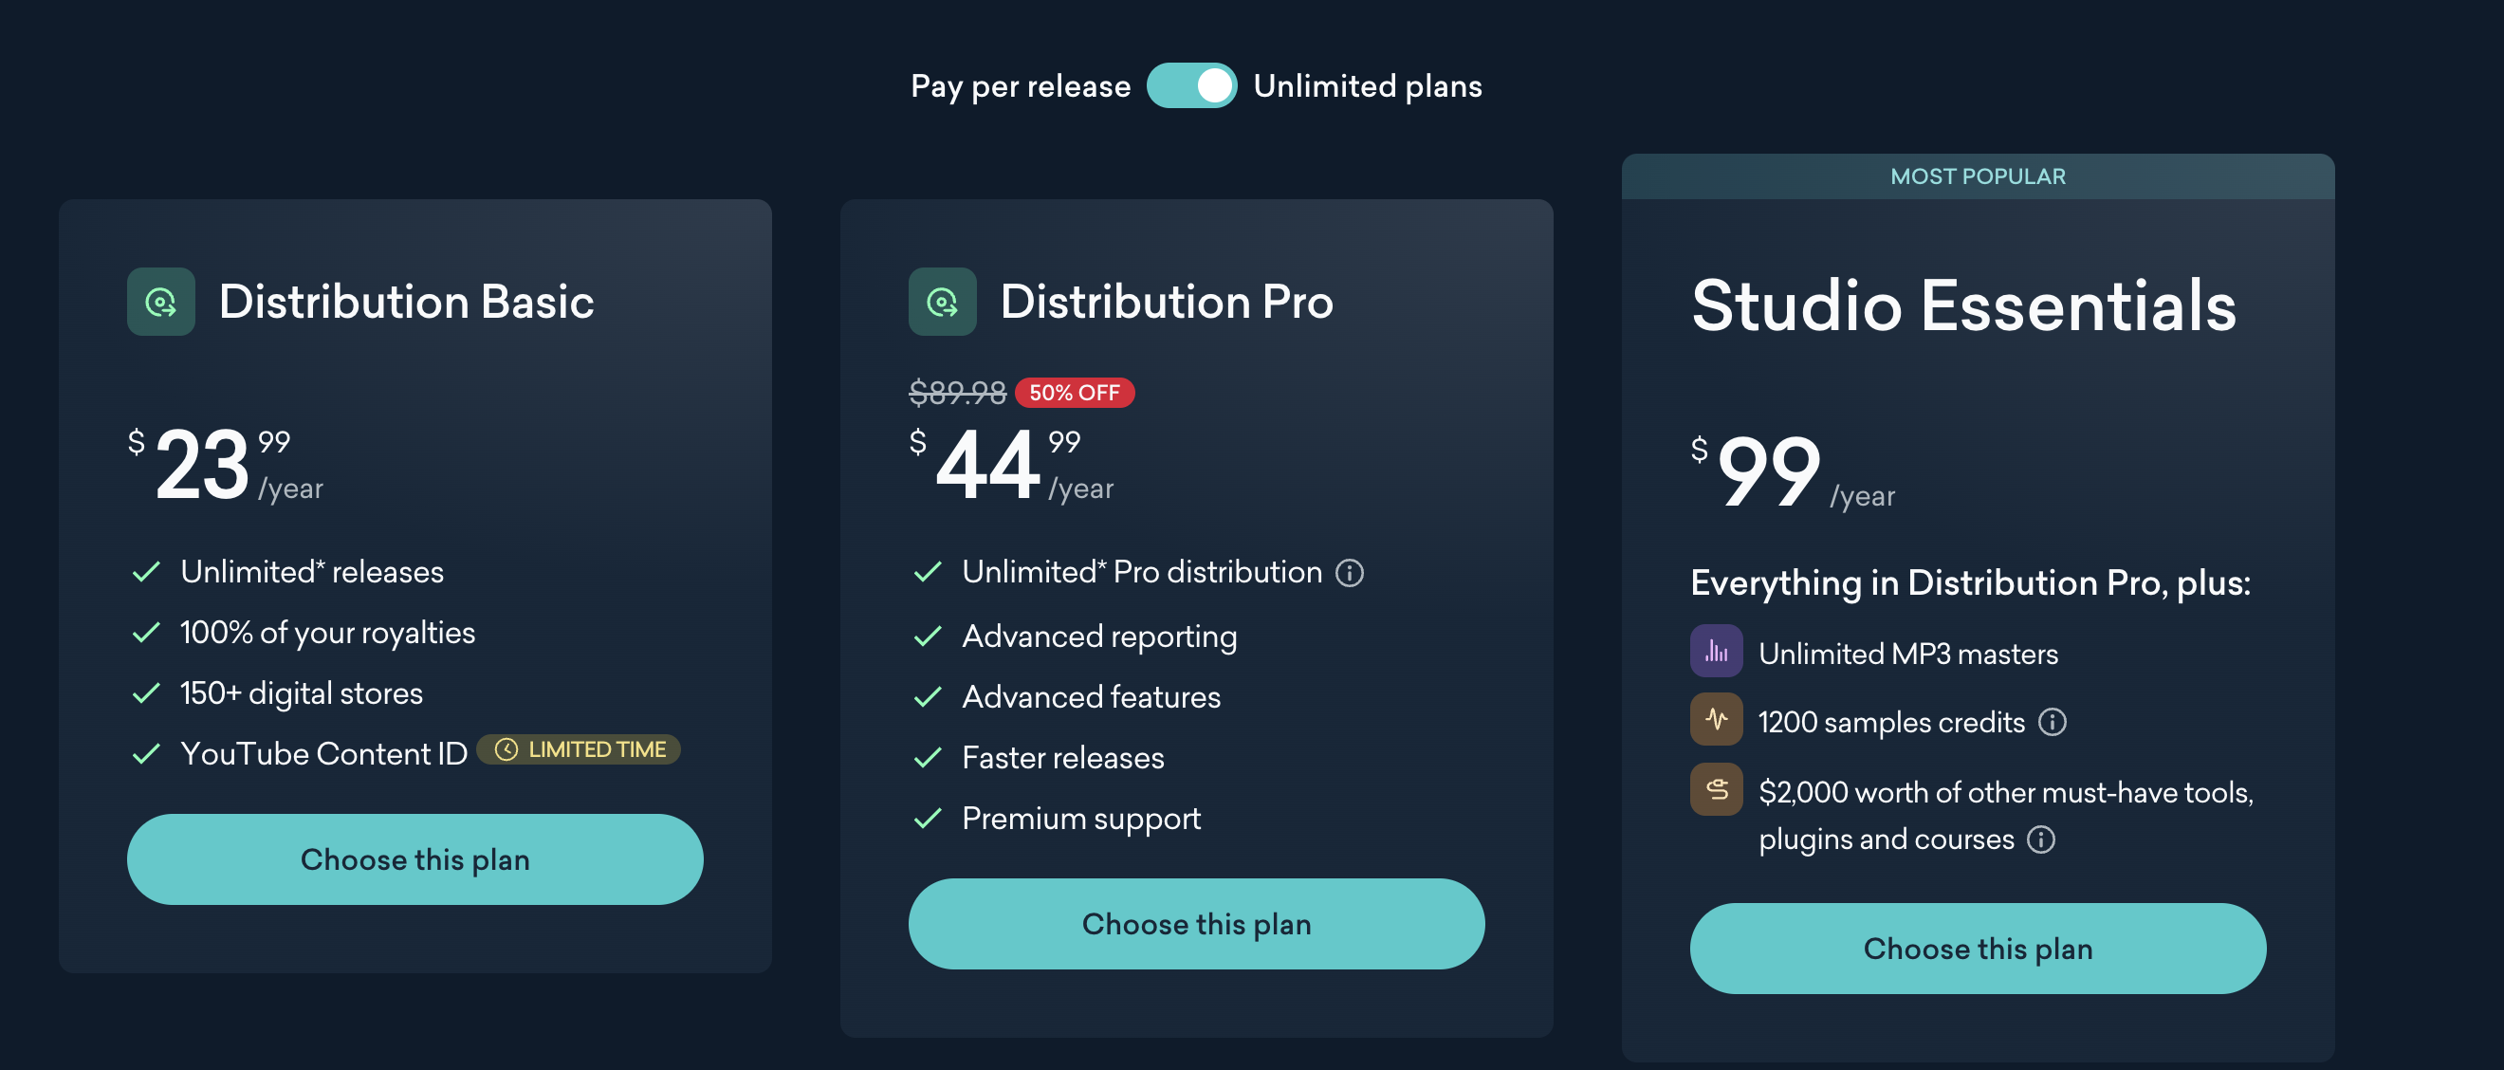
Task: Click the Distribution Pro plan icon
Action: pyautogui.click(x=942, y=302)
